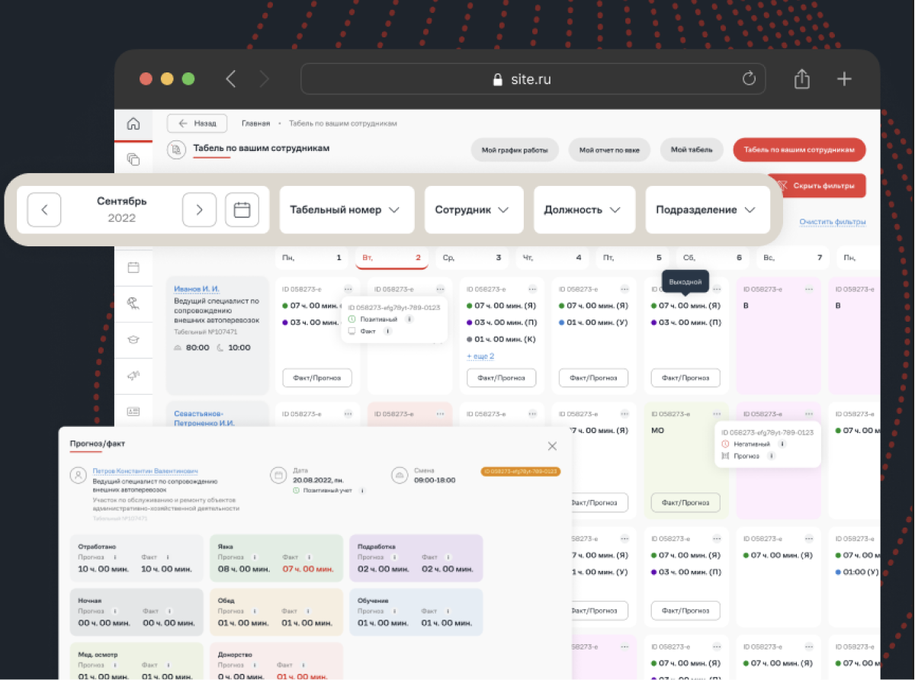Click the browser Share icon

pos(801,79)
